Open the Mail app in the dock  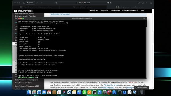(44, 93)
